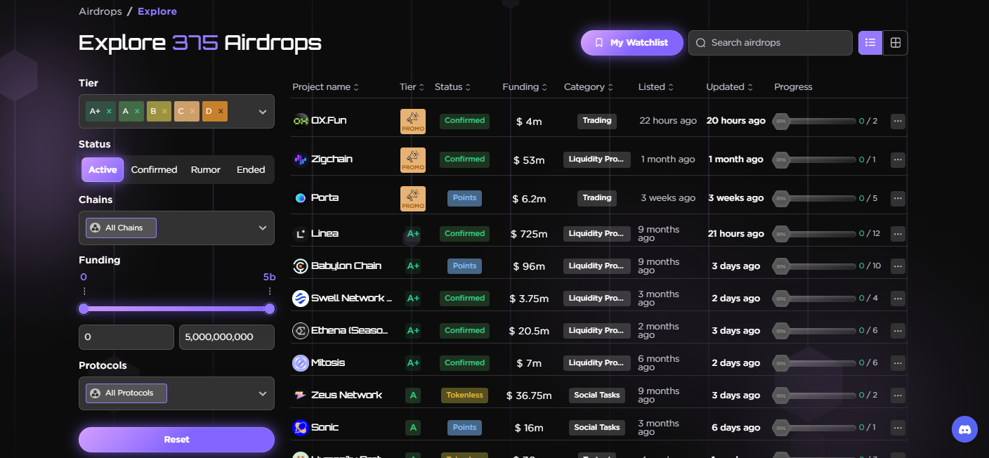Viewport: 989px width, 458px height.
Task: Click the All Chains selected chip
Action: (x=121, y=228)
